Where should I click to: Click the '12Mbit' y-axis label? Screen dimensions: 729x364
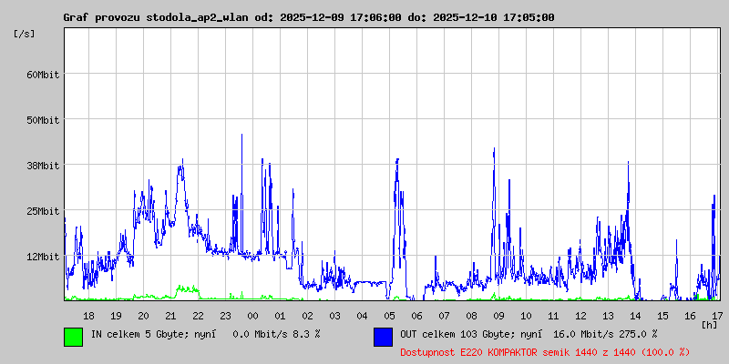tap(43, 257)
